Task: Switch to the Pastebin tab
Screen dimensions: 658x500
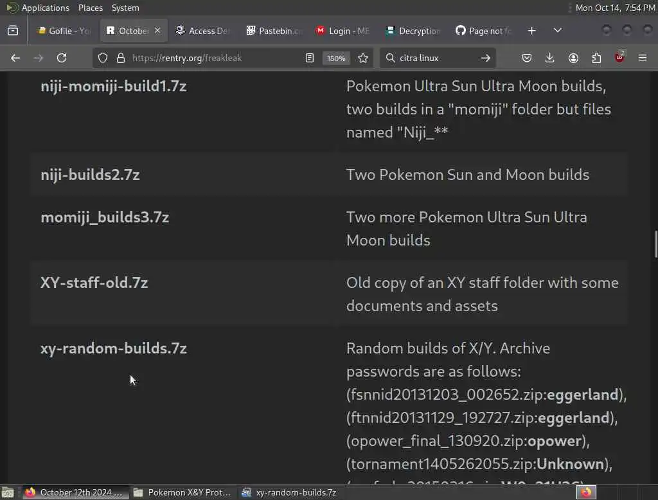Action: coord(274,31)
